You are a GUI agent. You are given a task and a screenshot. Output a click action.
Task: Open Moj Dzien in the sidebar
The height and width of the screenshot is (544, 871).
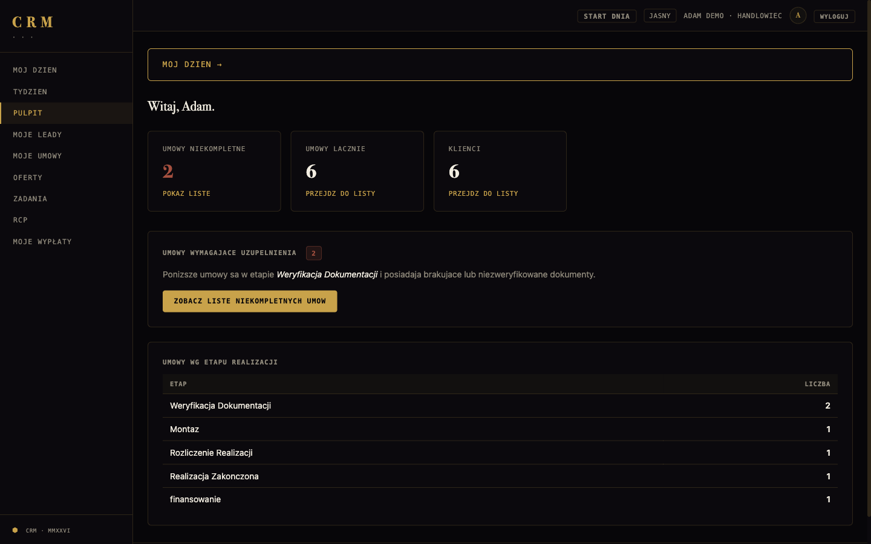point(66,70)
